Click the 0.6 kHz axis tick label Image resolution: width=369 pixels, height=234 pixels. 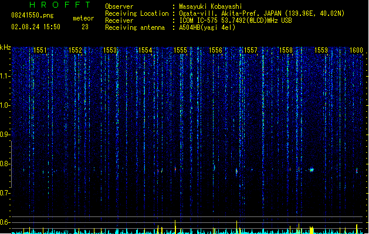click(x=5, y=222)
